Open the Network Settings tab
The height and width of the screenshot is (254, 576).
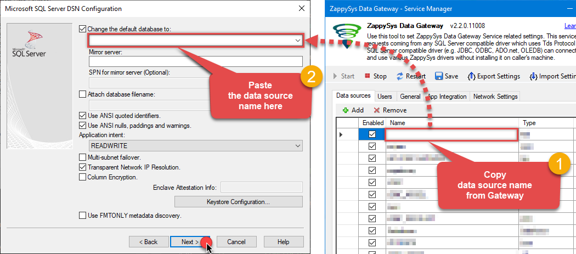pyautogui.click(x=495, y=97)
